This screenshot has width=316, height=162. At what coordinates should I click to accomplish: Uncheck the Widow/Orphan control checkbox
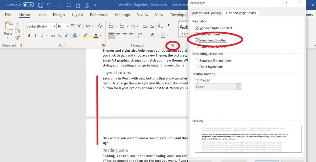point(197,28)
